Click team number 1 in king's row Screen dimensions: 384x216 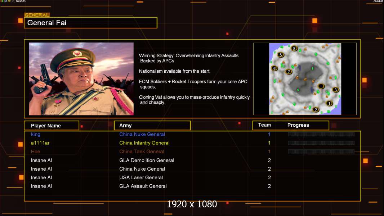tap(269, 134)
